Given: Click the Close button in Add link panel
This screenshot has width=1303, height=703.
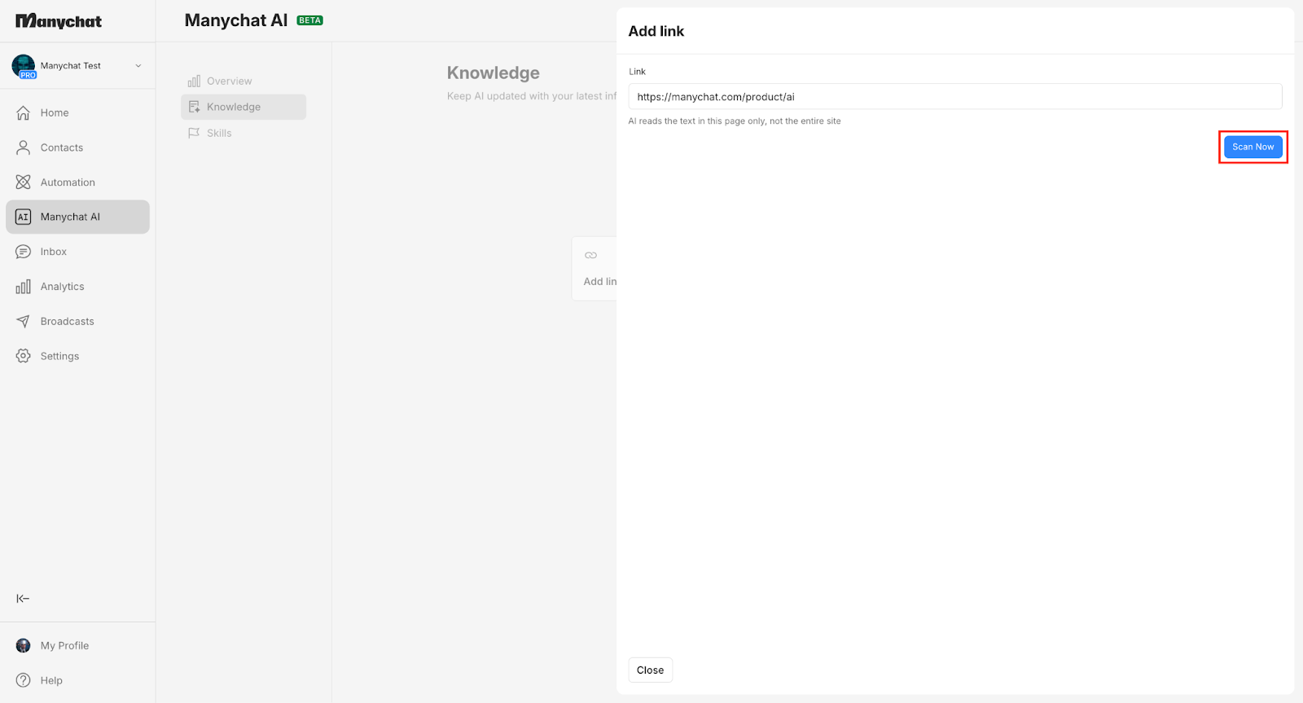Looking at the screenshot, I should tap(650, 670).
